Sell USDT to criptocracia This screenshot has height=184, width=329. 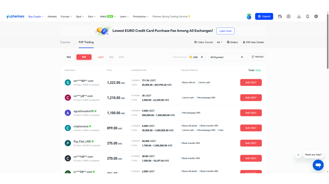pos(251,128)
